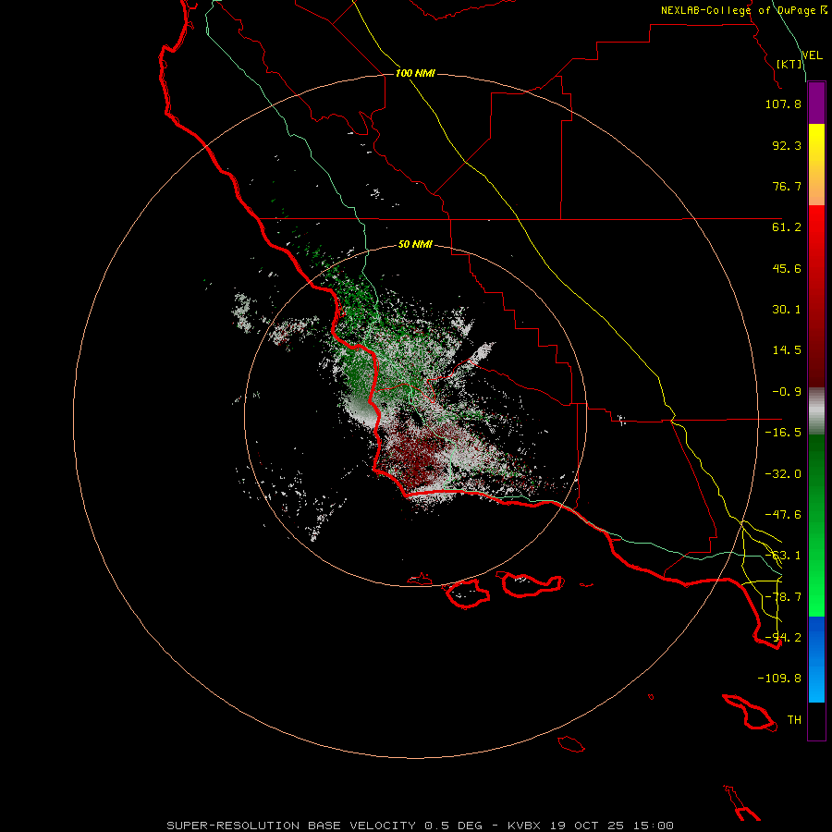
Task: Click the -109.8 value on velocity scale
Action: tap(779, 679)
